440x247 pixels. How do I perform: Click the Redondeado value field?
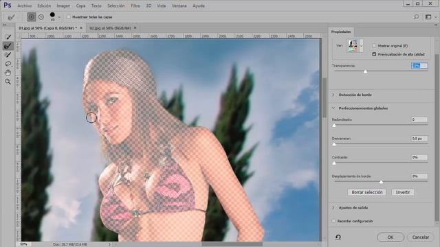click(419, 119)
